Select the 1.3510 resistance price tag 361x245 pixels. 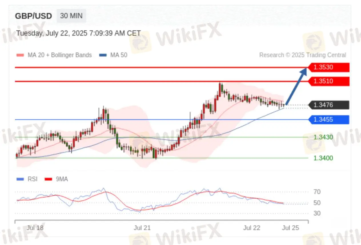(328, 81)
